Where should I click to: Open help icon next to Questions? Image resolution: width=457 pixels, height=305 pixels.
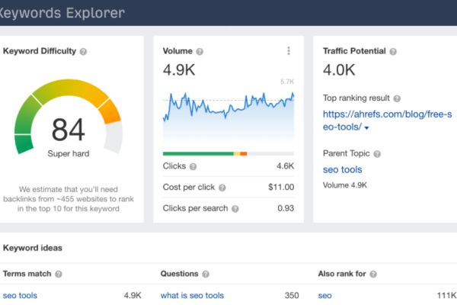[206, 274]
